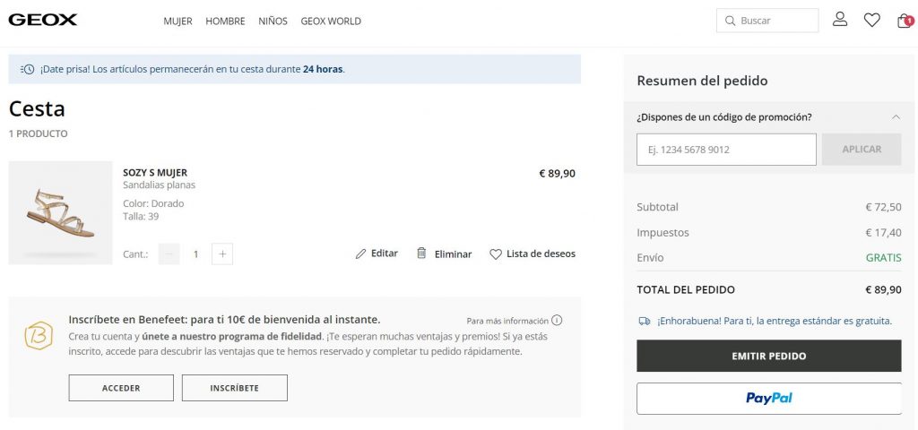Focus the promotion code input field
The image size is (918, 430).
726,150
